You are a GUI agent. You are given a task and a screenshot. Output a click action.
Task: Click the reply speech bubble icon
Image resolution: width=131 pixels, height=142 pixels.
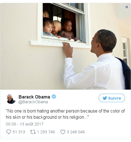(9, 132)
